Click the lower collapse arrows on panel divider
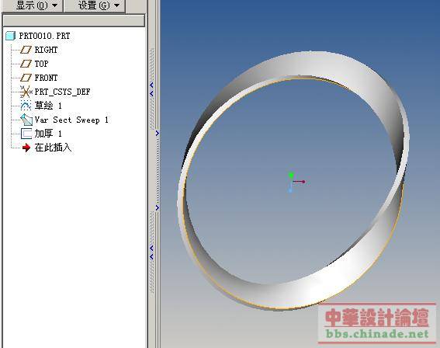The image size is (440, 348). pos(152,252)
